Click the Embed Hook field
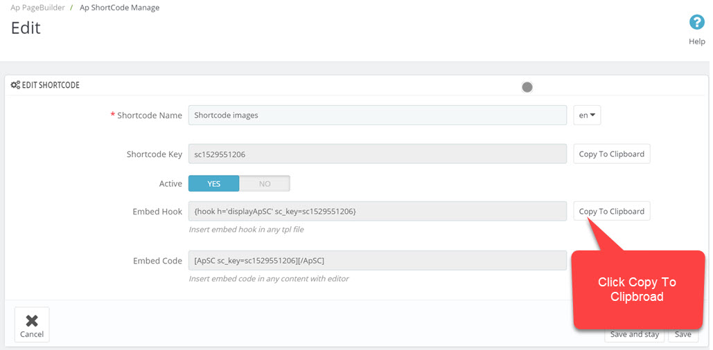 [378, 211]
